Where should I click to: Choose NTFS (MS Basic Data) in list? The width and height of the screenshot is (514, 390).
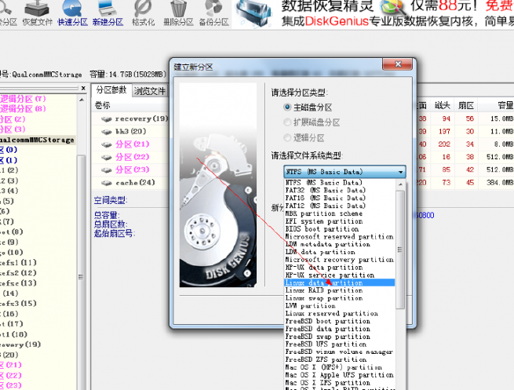[339, 183]
